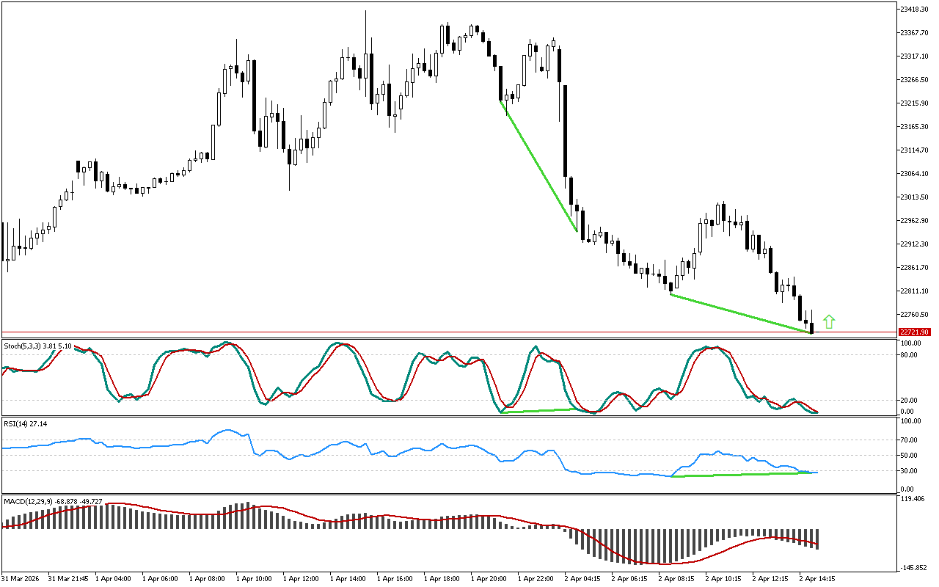Click the 119.406 value on MACD scale

tap(914, 499)
